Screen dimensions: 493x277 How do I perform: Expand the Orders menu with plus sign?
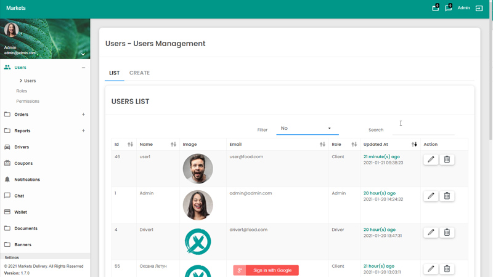tap(83, 114)
